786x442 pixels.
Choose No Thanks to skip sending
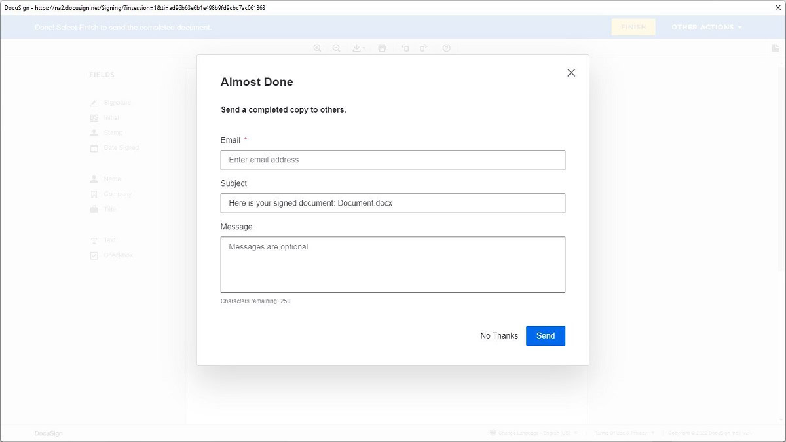499,336
